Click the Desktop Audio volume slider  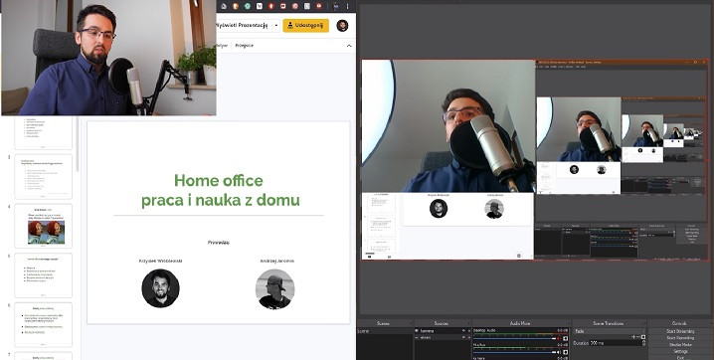coord(514,338)
